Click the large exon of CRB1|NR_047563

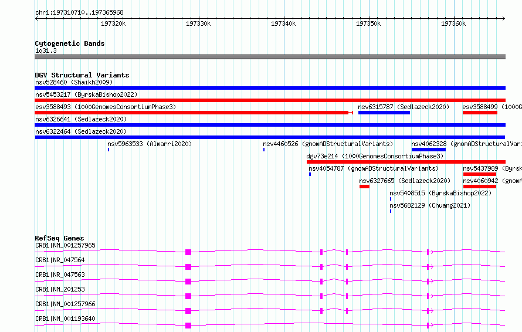click(x=188, y=282)
